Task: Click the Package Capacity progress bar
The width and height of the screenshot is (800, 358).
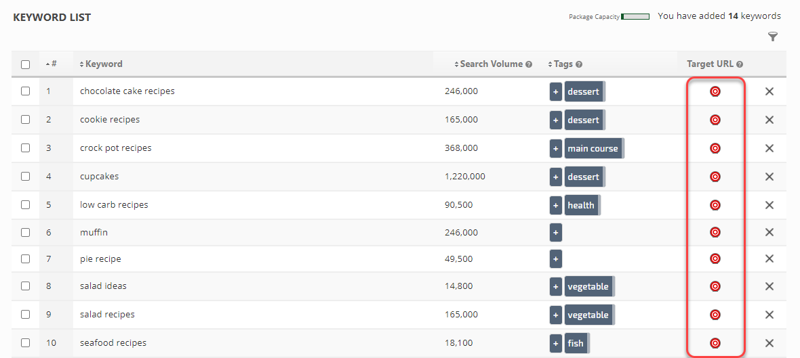Action: pos(635,17)
